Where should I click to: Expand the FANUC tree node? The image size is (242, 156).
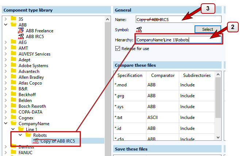tap(6, 153)
